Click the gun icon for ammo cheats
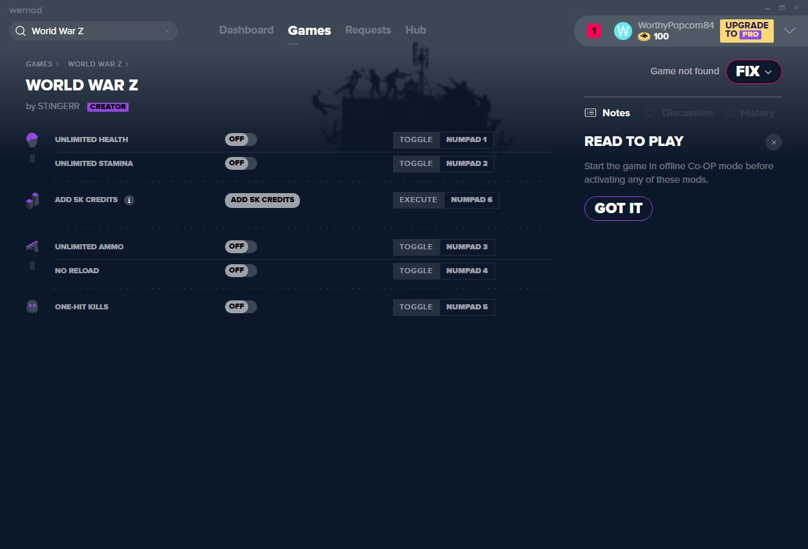808x549 pixels. coord(32,246)
